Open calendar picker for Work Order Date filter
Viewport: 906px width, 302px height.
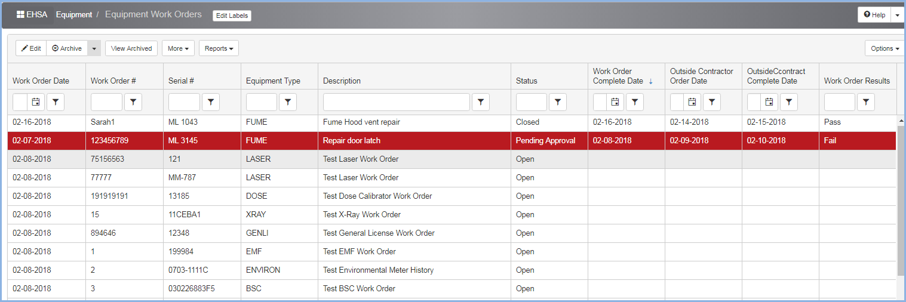(36, 102)
